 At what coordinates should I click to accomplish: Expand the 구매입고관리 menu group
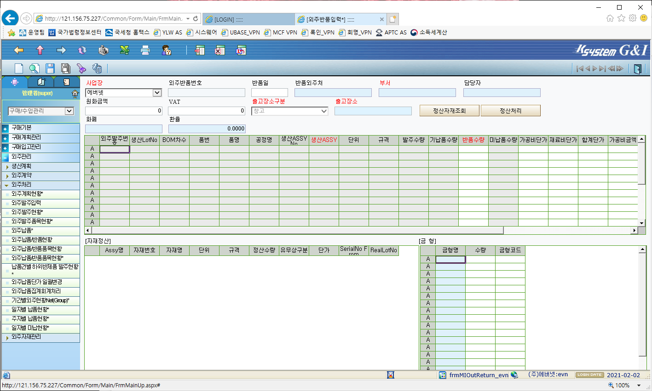tap(5, 148)
